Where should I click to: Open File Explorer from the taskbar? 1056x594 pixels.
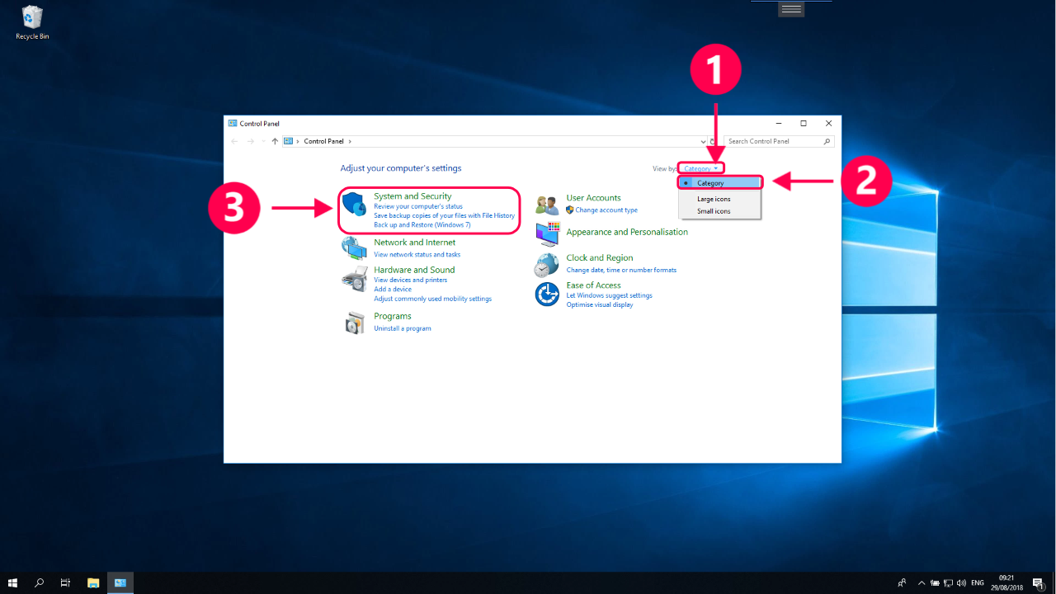(x=93, y=582)
